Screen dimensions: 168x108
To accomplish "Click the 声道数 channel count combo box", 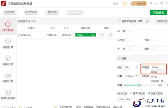I will point(159,67).
